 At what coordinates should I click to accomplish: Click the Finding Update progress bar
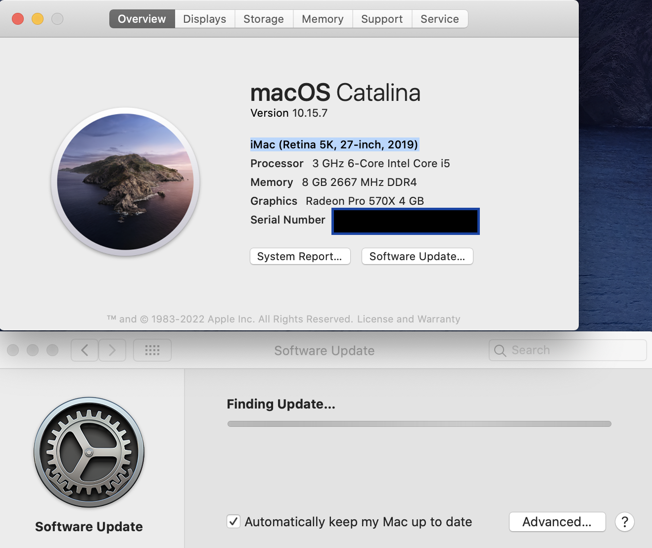tap(419, 424)
